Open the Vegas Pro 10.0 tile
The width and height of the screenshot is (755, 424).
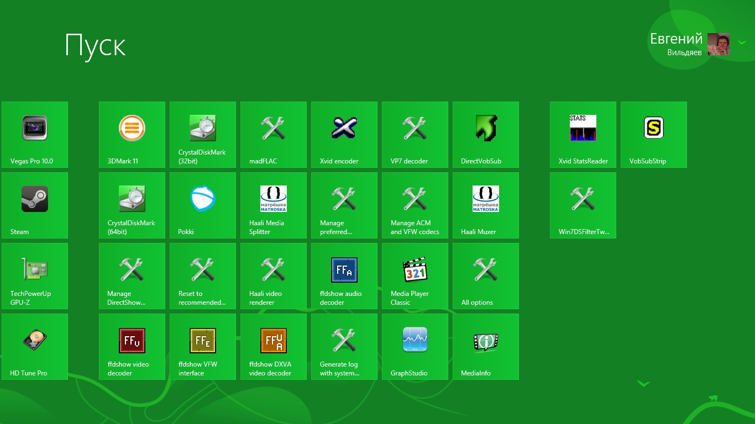coord(35,135)
